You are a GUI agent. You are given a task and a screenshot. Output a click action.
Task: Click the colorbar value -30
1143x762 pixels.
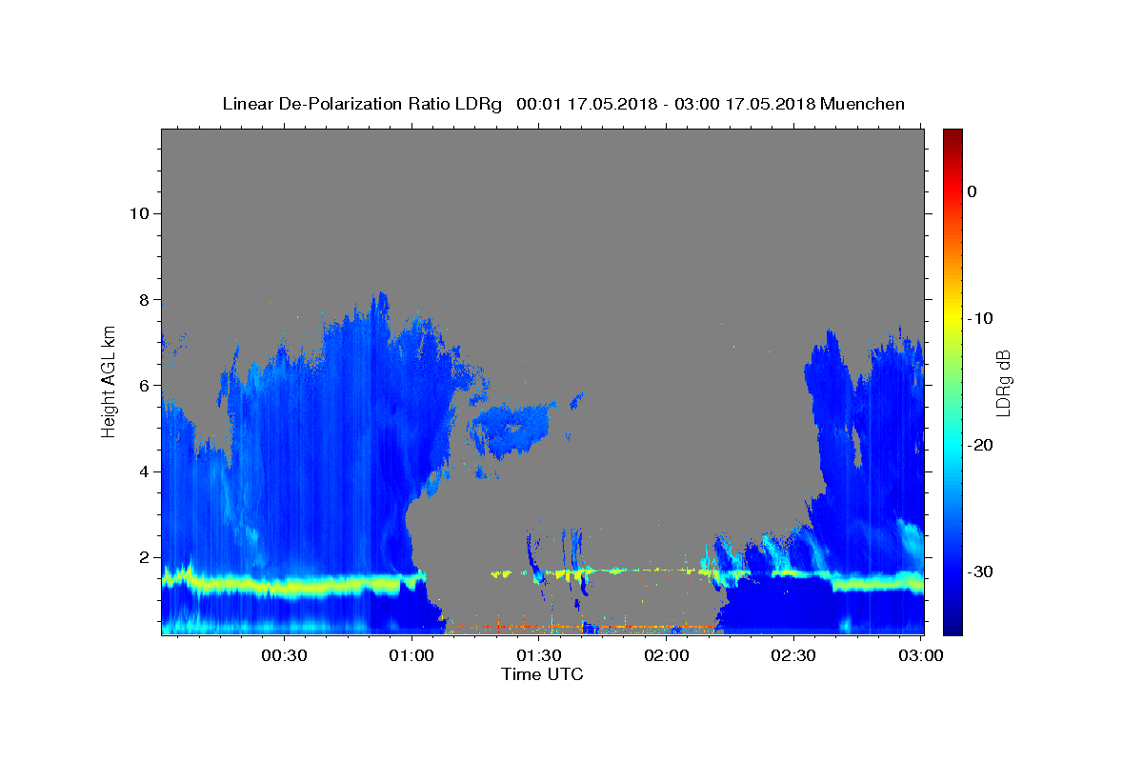(979, 571)
